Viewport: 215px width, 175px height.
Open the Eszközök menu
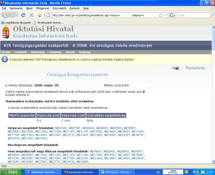(75, 8)
